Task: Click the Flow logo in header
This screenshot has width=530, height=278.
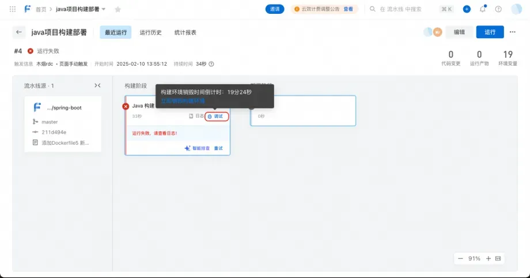Action: tap(28, 9)
